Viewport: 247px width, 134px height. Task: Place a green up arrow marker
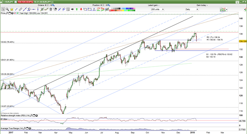coord(77,9)
